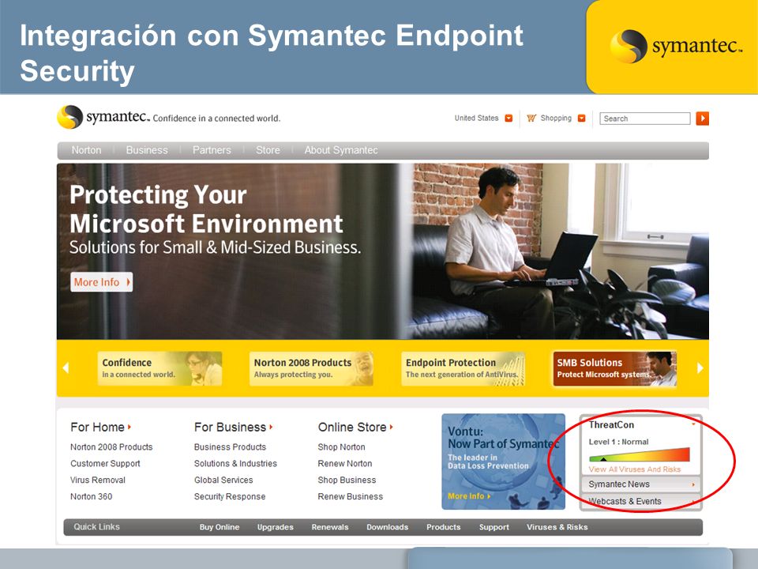Open the For Home heading link
758x569 pixels.
click(x=100, y=428)
